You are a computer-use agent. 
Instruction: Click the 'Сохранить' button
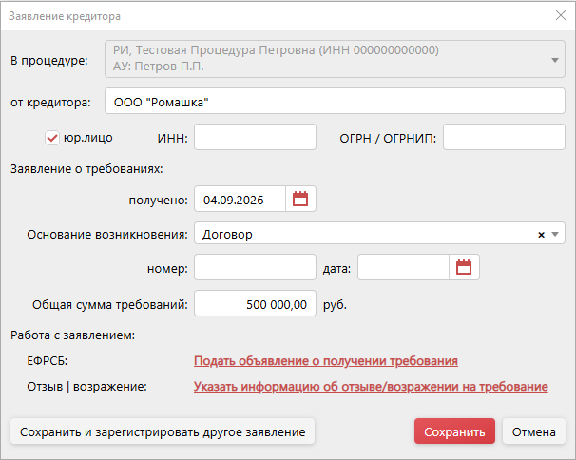pyautogui.click(x=454, y=431)
